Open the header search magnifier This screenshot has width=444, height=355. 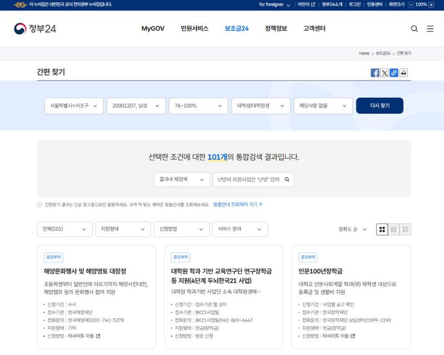coord(414,28)
